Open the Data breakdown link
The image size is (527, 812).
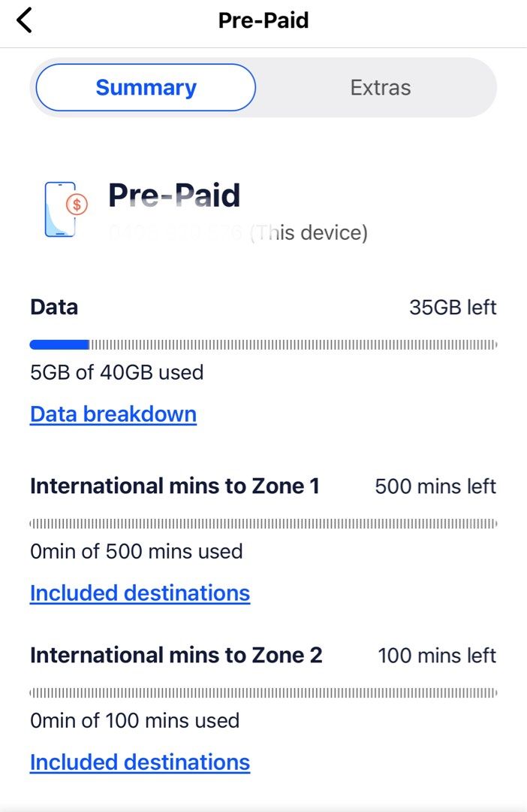click(x=113, y=414)
